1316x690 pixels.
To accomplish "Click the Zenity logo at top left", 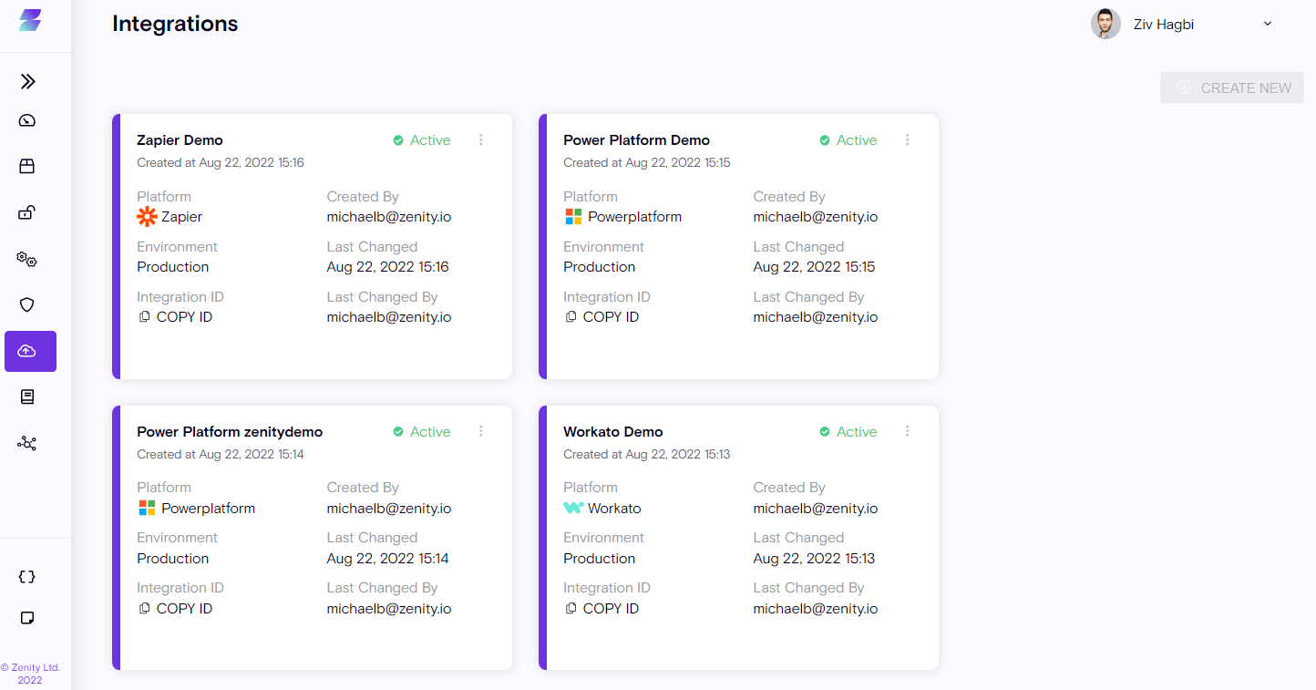I will (30, 20).
